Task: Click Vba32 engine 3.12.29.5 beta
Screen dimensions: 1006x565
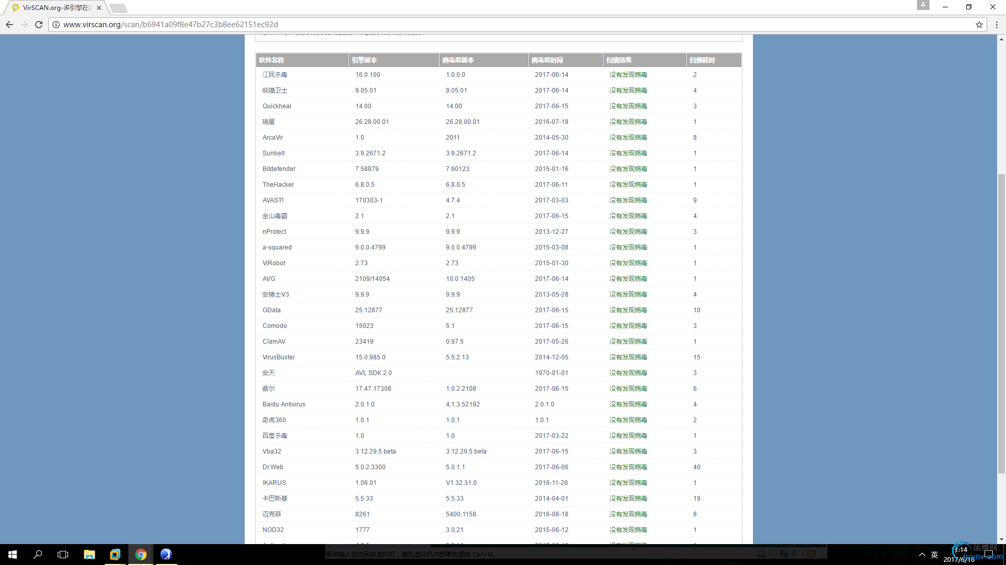Action: pyautogui.click(x=375, y=451)
